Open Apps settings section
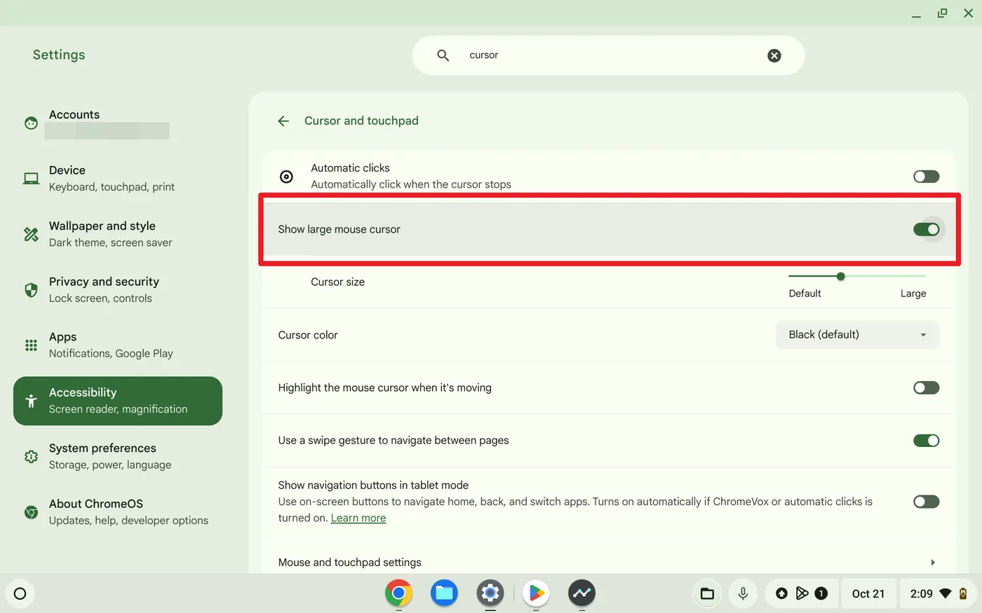The image size is (982, 613). pyautogui.click(x=118, y=345)
